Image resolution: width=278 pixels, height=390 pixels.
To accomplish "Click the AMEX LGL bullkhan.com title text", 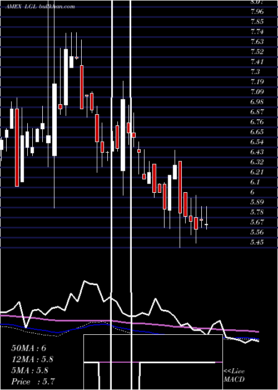I will pos(41,7).
